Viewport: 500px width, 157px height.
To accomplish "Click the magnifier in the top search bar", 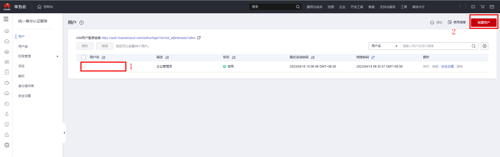I will (298, 7).
